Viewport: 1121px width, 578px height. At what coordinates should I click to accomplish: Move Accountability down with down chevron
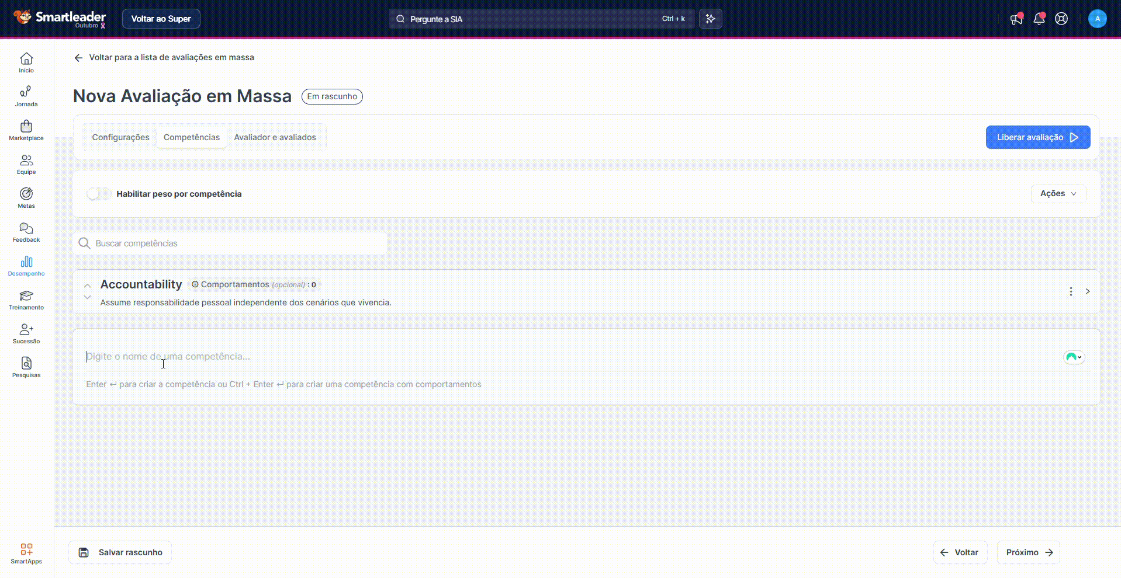tap(87, 298)
